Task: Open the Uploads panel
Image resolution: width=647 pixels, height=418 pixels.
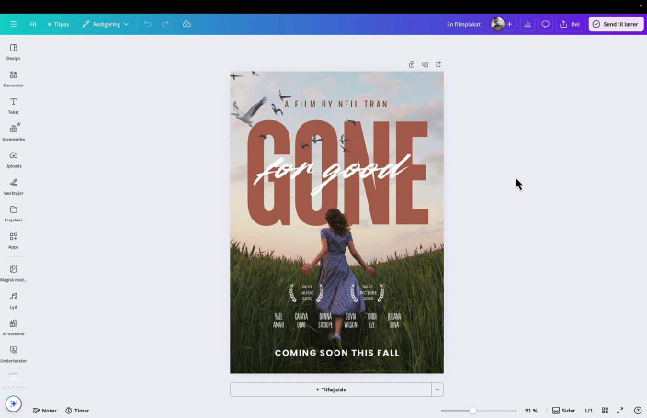Action: [13, 158]
